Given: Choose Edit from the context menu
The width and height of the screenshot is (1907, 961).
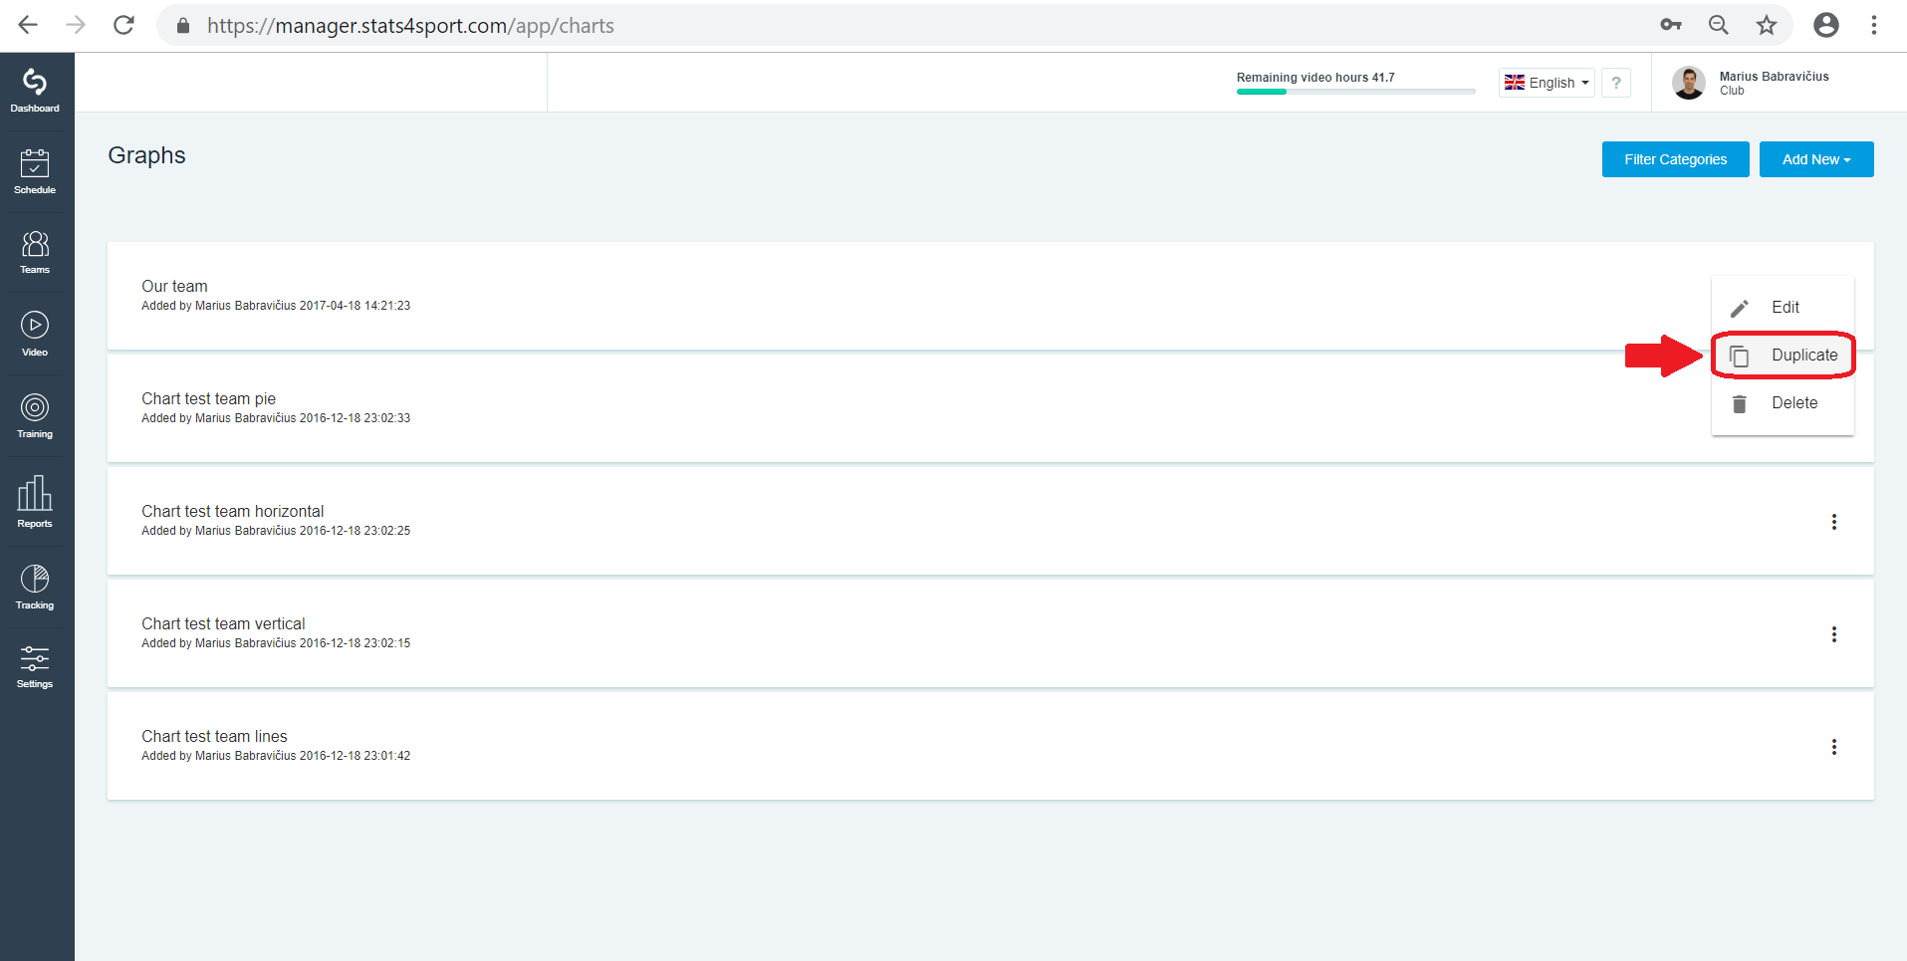Looking at the screenshot, I should (1783, 308).
